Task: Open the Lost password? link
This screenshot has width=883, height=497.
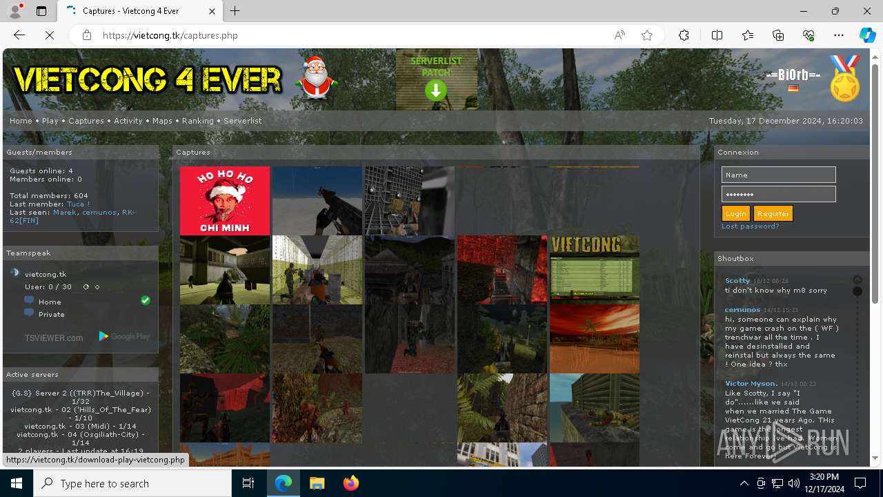Action: pos(751,226)
